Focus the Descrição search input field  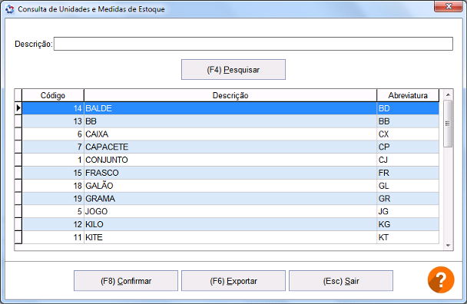[x=253, y=44]
